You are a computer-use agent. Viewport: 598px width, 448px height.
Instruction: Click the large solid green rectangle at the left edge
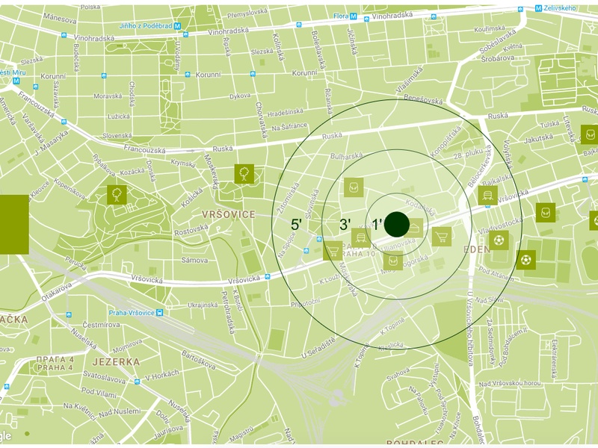tap(13, 224)
